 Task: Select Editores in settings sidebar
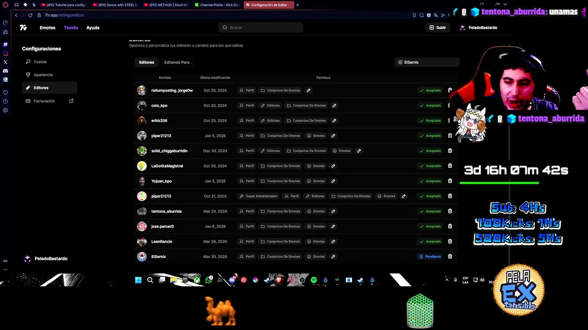[x=50, y=88]
